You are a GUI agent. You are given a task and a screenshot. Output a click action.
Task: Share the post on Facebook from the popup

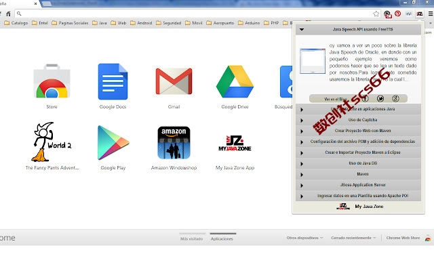pyautogui.click(x=365, y=98)
